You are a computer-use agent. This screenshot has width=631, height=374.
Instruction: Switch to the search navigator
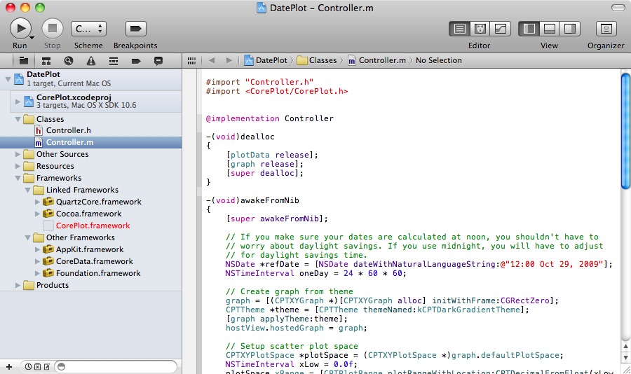click(x=69, y=61)
